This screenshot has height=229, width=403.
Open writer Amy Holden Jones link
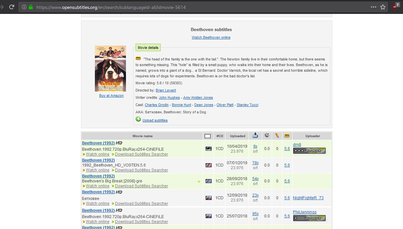(x=198, y=97)
